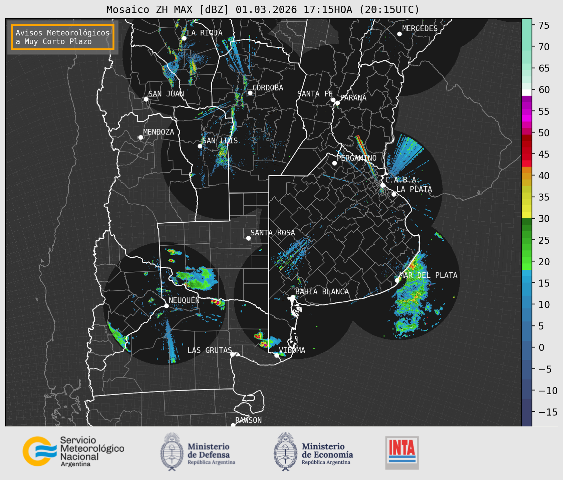563x480 pixels.
Task: Click the magenta 55 dBZ colorbar segment
Action: click(x=526, y=112)
